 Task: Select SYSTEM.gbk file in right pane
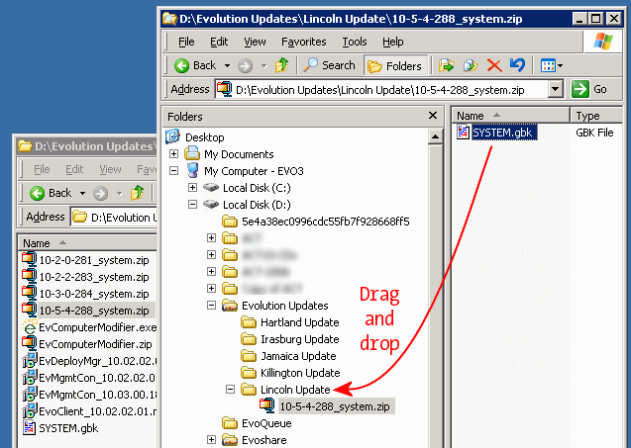tap(504, 134)
